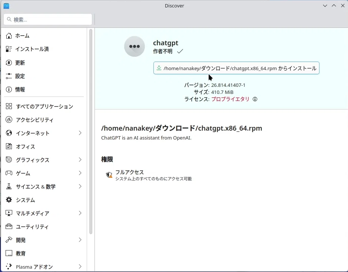Click the checkmark next to 作者不明
Image resolution: width=348 pixels, height=272 pixels.
[x=180, y=51]
